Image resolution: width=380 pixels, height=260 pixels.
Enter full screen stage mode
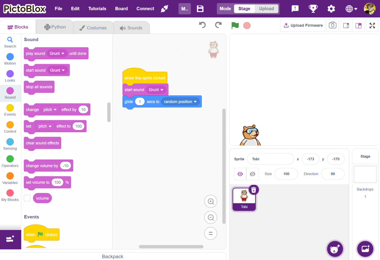372,25
